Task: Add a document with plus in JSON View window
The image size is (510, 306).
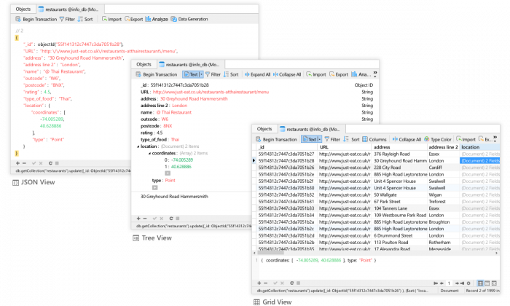Action: point(17,163)
